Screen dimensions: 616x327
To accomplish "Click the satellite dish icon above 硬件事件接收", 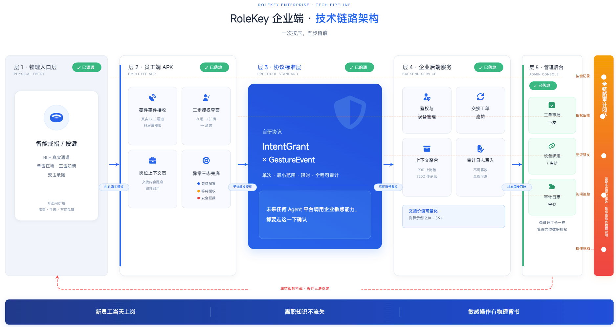I will pos(153,97).
